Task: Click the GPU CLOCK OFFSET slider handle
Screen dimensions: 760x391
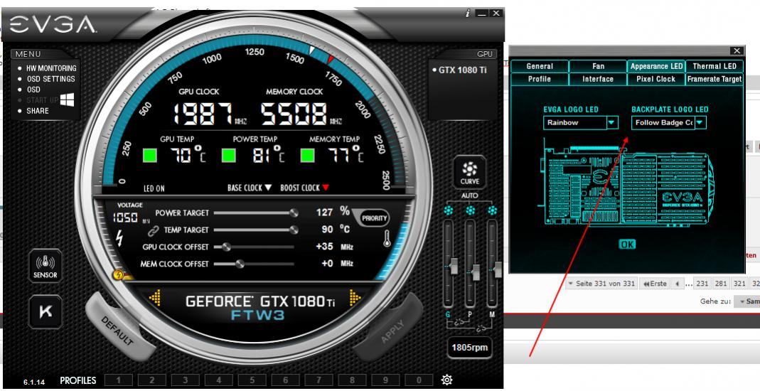Action: coord(226,247)
